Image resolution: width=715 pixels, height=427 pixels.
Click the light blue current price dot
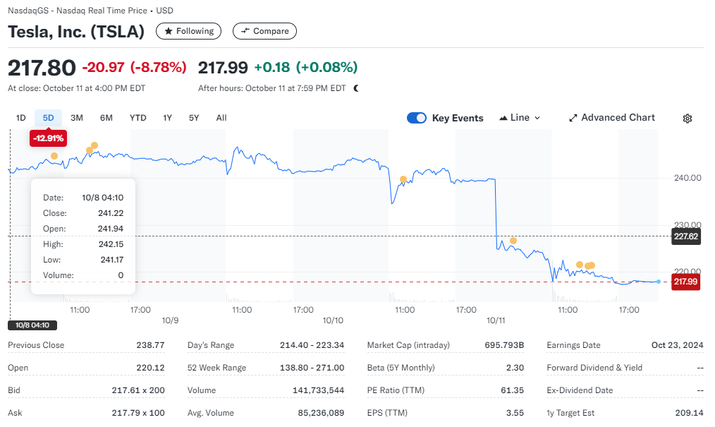[x=659, y=282]
